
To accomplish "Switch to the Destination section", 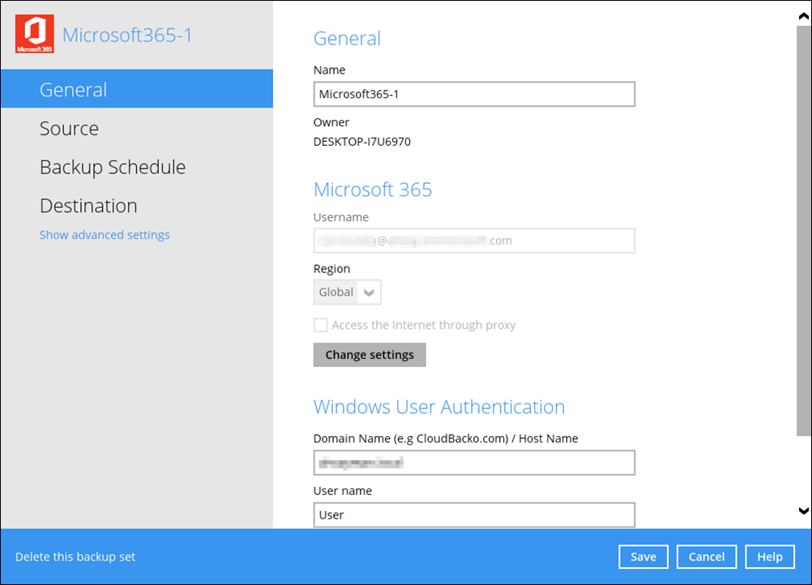I will (88, 206).
